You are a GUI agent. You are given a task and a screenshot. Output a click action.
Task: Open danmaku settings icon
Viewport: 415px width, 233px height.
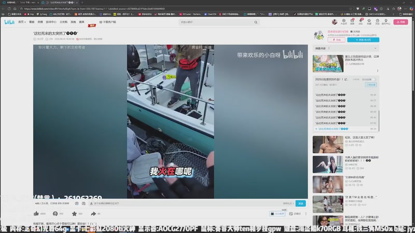pyautogui.click(x=84, y=203)
